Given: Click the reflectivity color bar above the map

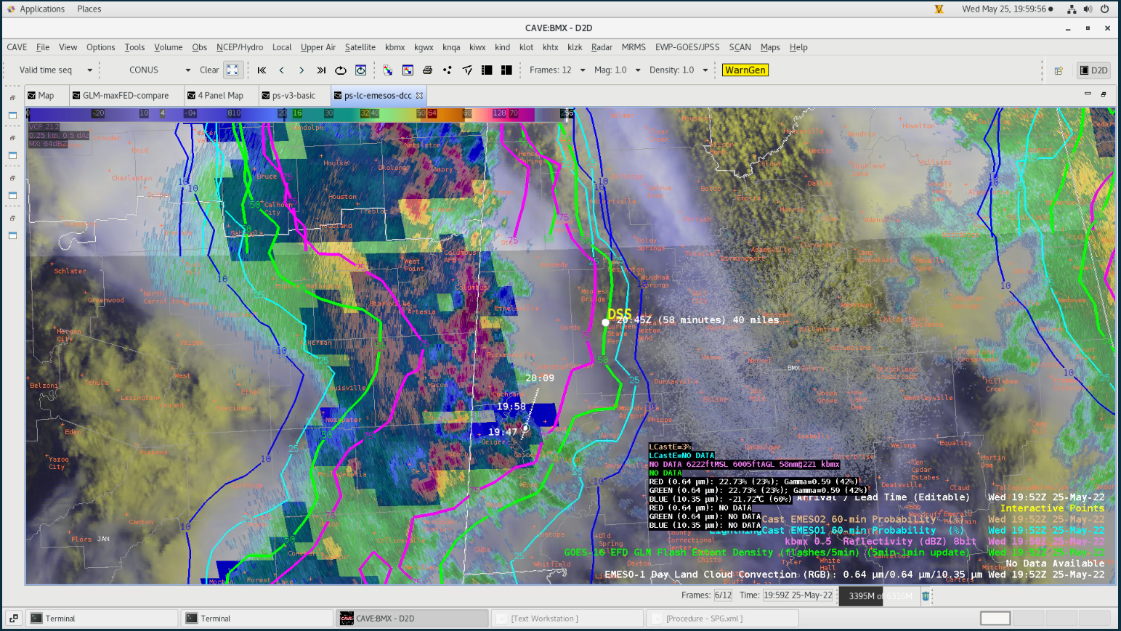Looking at the screenshot, I should (x=299, y=113).
